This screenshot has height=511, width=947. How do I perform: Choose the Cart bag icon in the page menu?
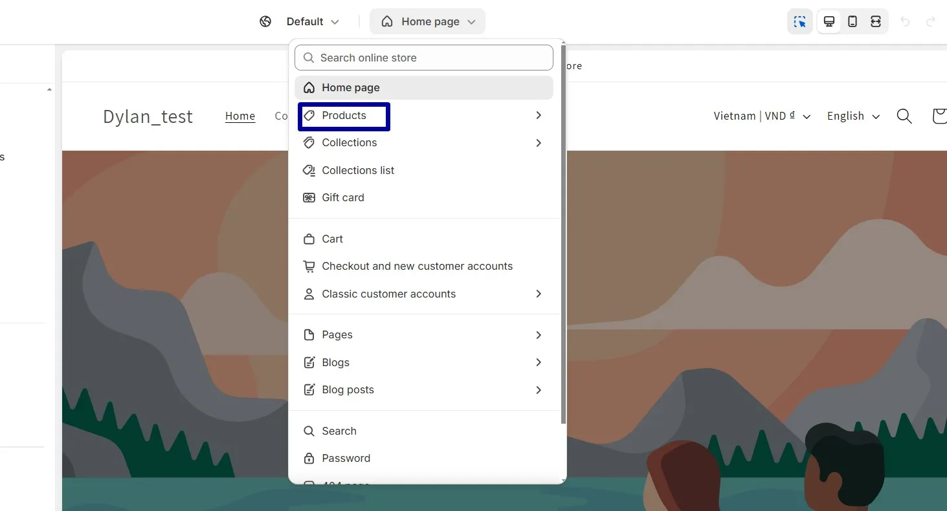point(309,239)
